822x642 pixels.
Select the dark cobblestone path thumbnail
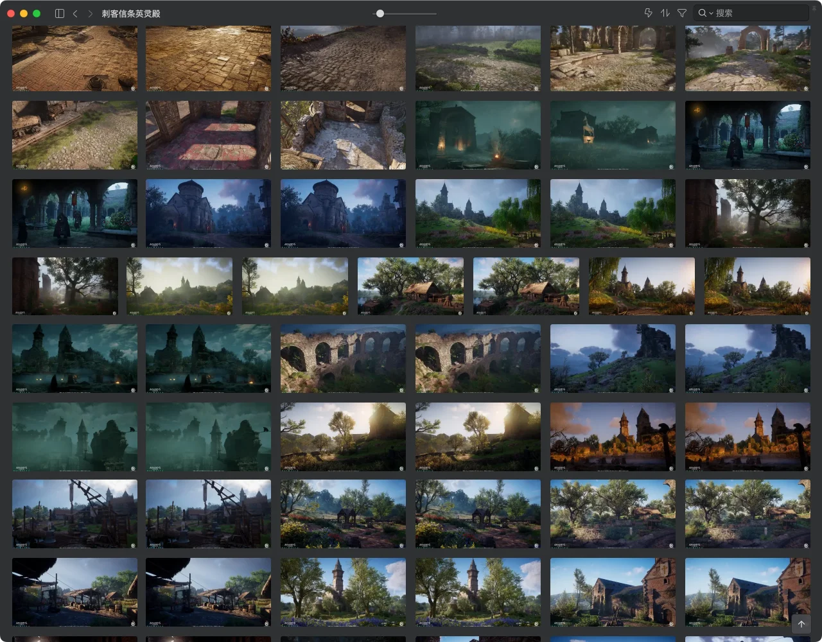(343, 58)
